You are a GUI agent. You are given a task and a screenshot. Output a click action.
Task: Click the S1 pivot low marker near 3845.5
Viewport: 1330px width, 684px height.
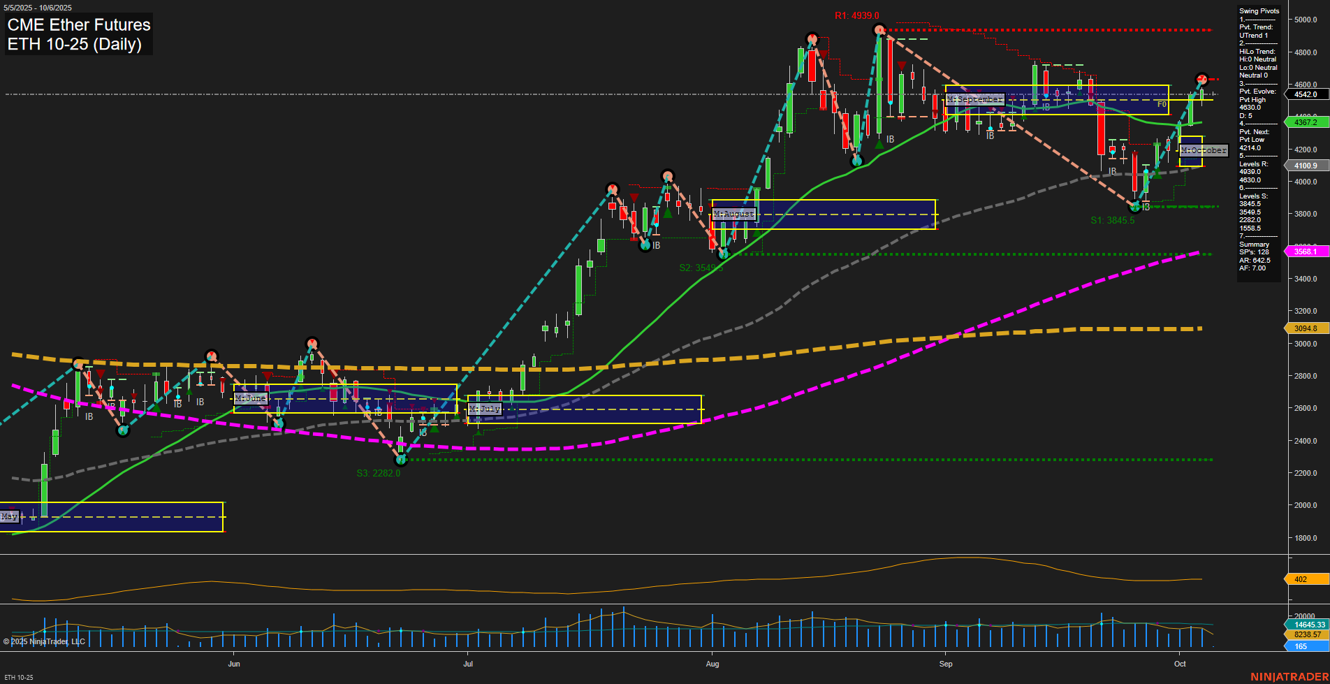point(1134,207)
